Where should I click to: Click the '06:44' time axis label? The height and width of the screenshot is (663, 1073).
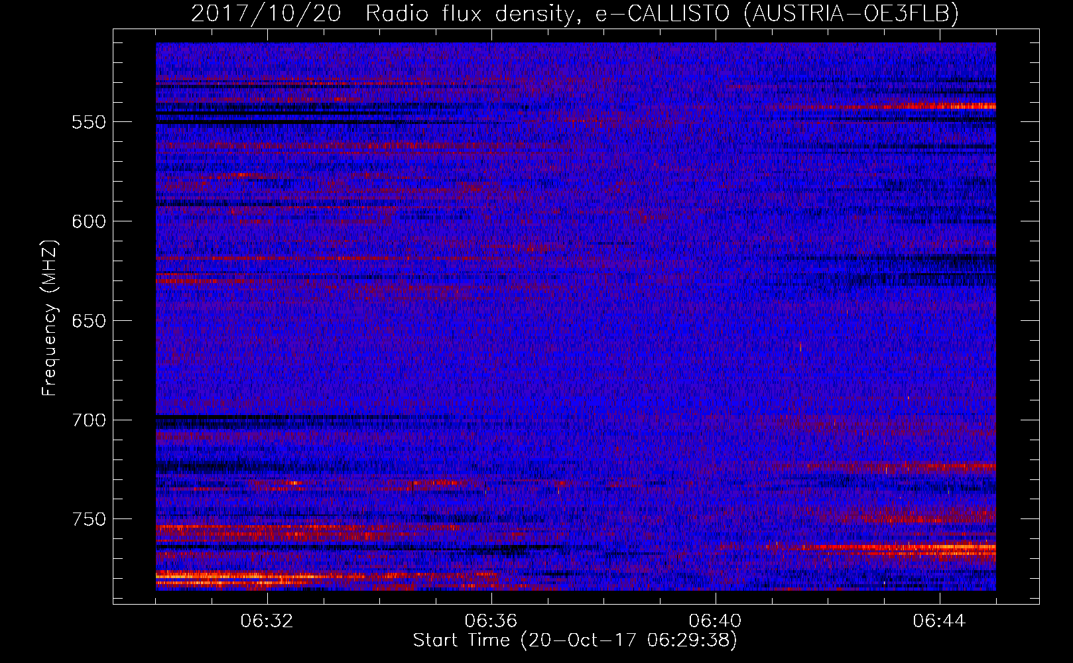[x=939, y=621]
